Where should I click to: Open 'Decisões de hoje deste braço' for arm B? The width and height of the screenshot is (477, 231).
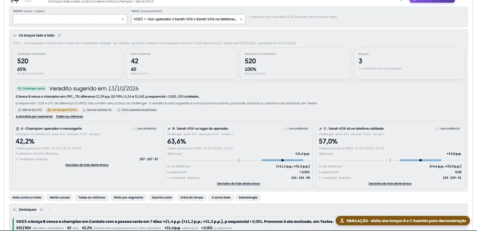(x=238, y=184)
